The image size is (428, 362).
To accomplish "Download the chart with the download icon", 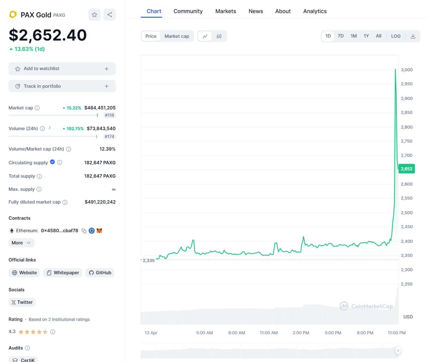I will pyautogui.click(x=413, y=36).
